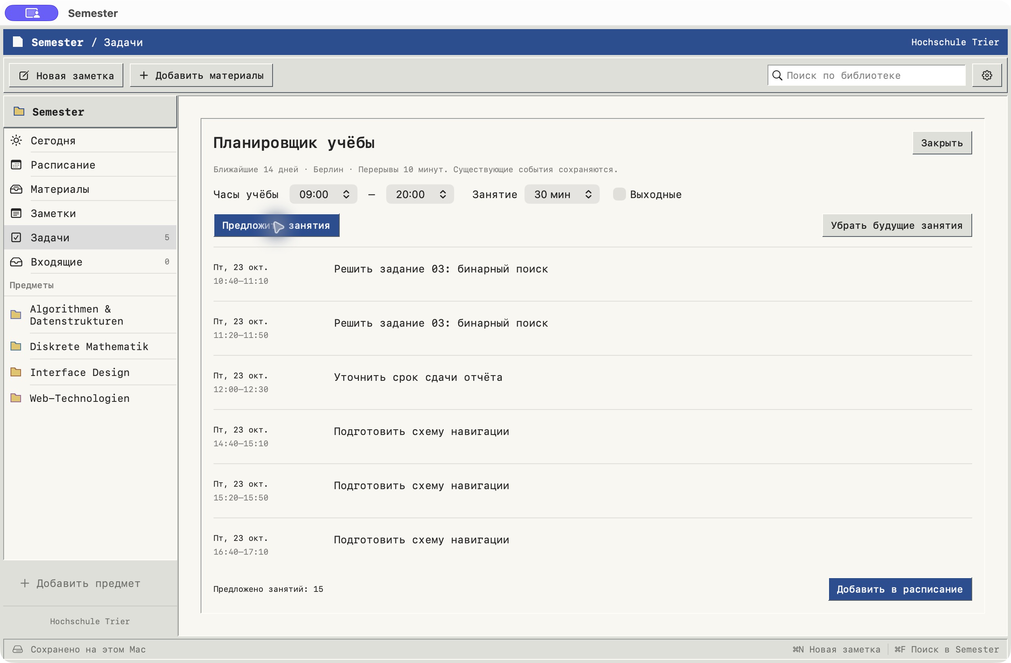Click the tray icon next to Материалы

[x=16, y=189]
